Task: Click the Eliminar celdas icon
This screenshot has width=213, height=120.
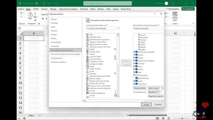Action: 88,79
